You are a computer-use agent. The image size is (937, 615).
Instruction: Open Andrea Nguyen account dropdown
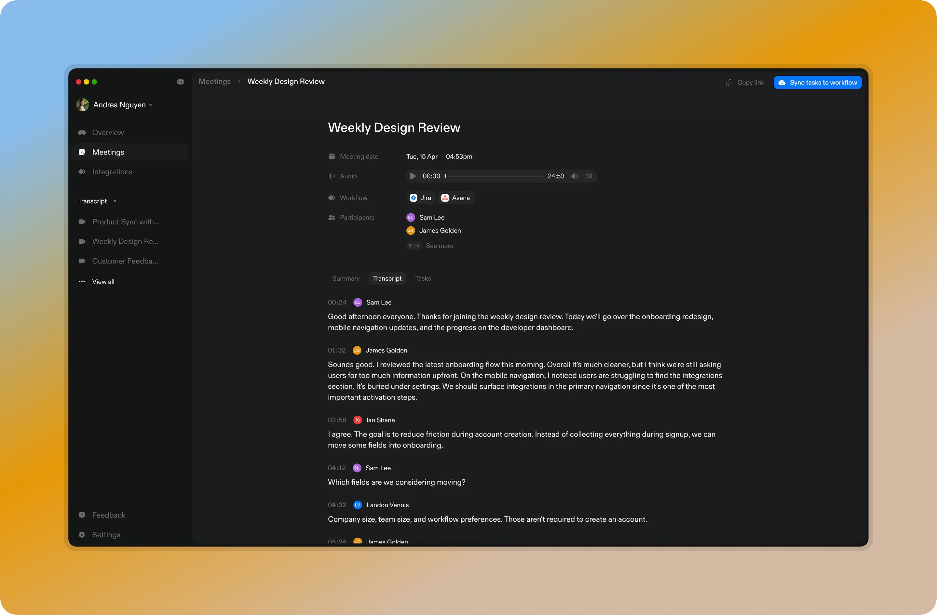tap(115, 105)
